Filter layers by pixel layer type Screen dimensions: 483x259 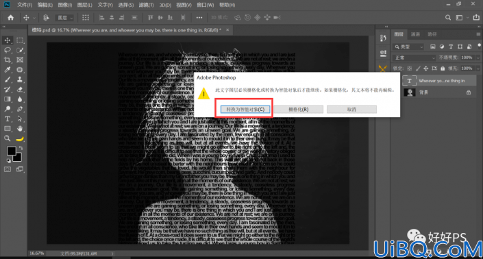point(433,47)
